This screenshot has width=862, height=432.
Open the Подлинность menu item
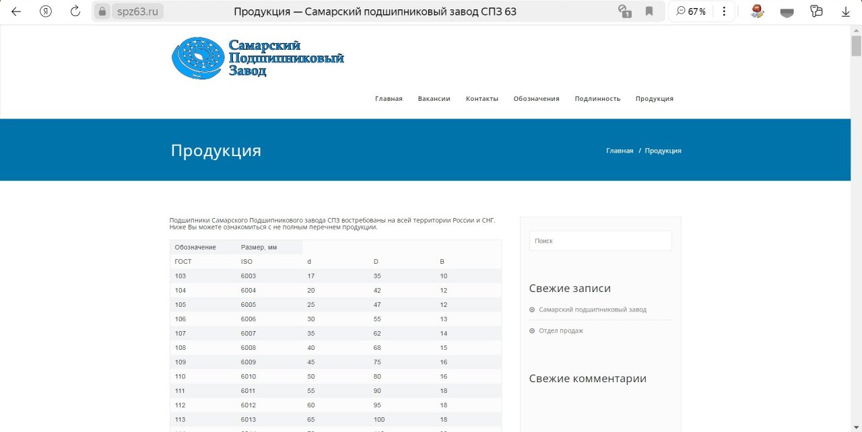(597, 99)
